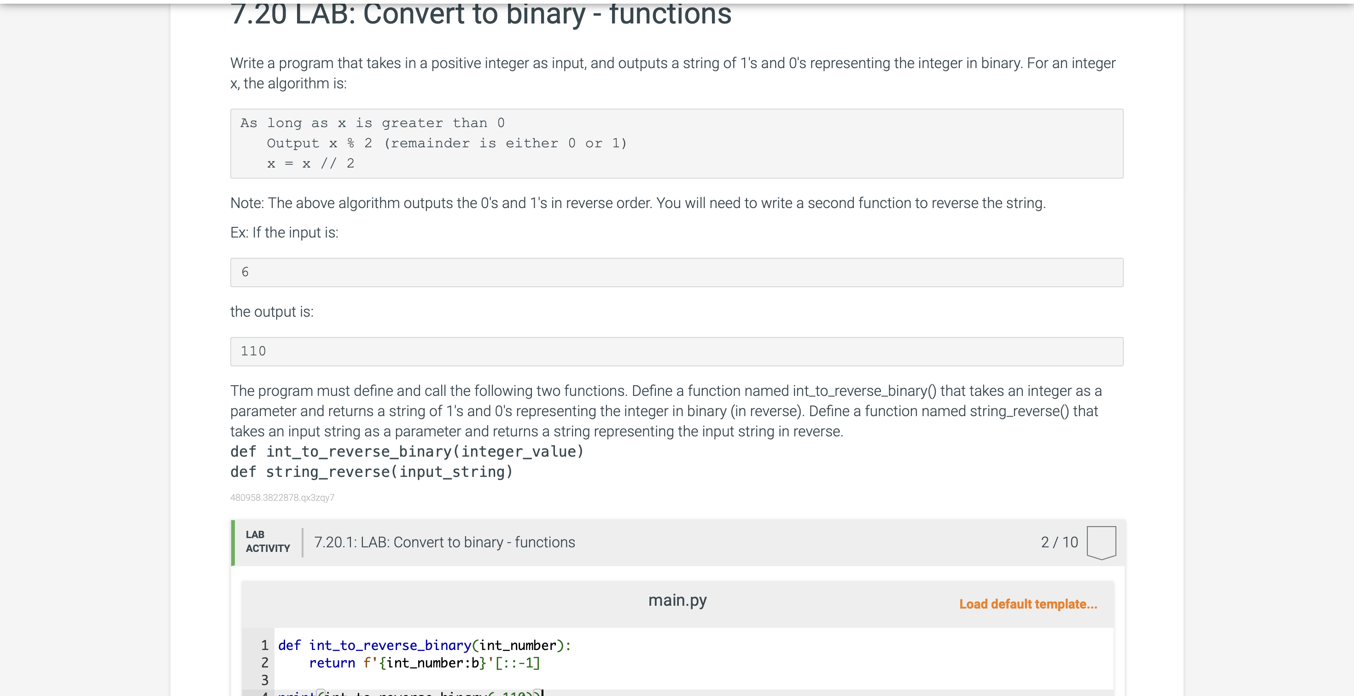Viewport: 1354px width, 696px height.
Task: Click the return statement on line 2
Action: 424,663
